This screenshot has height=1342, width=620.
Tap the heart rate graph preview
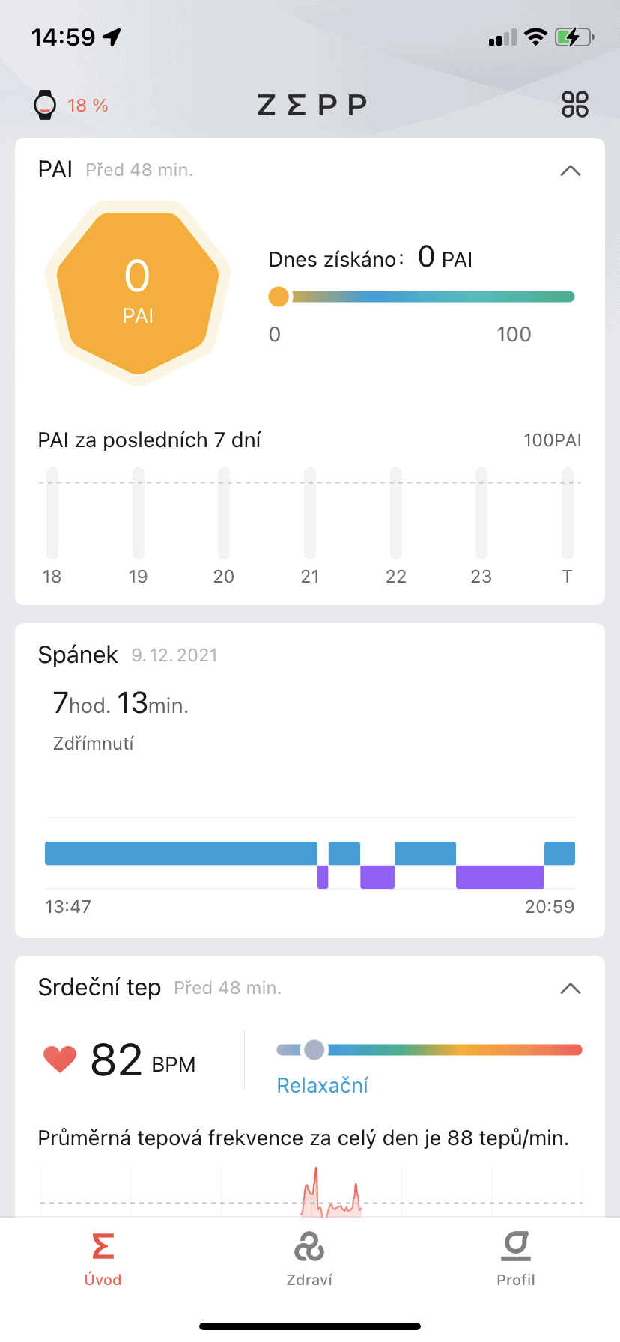click(x=311, y=1191)
